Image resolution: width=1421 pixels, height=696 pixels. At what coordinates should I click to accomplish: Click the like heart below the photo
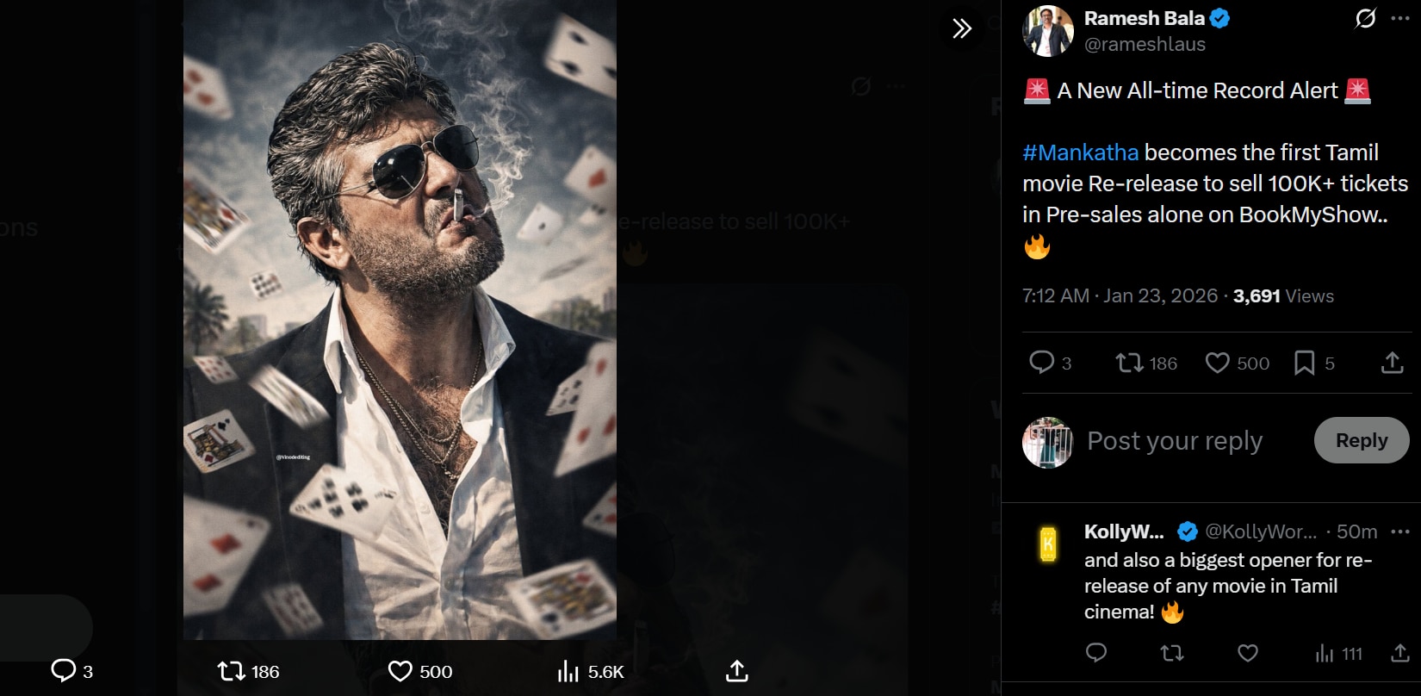pos(400,672)
